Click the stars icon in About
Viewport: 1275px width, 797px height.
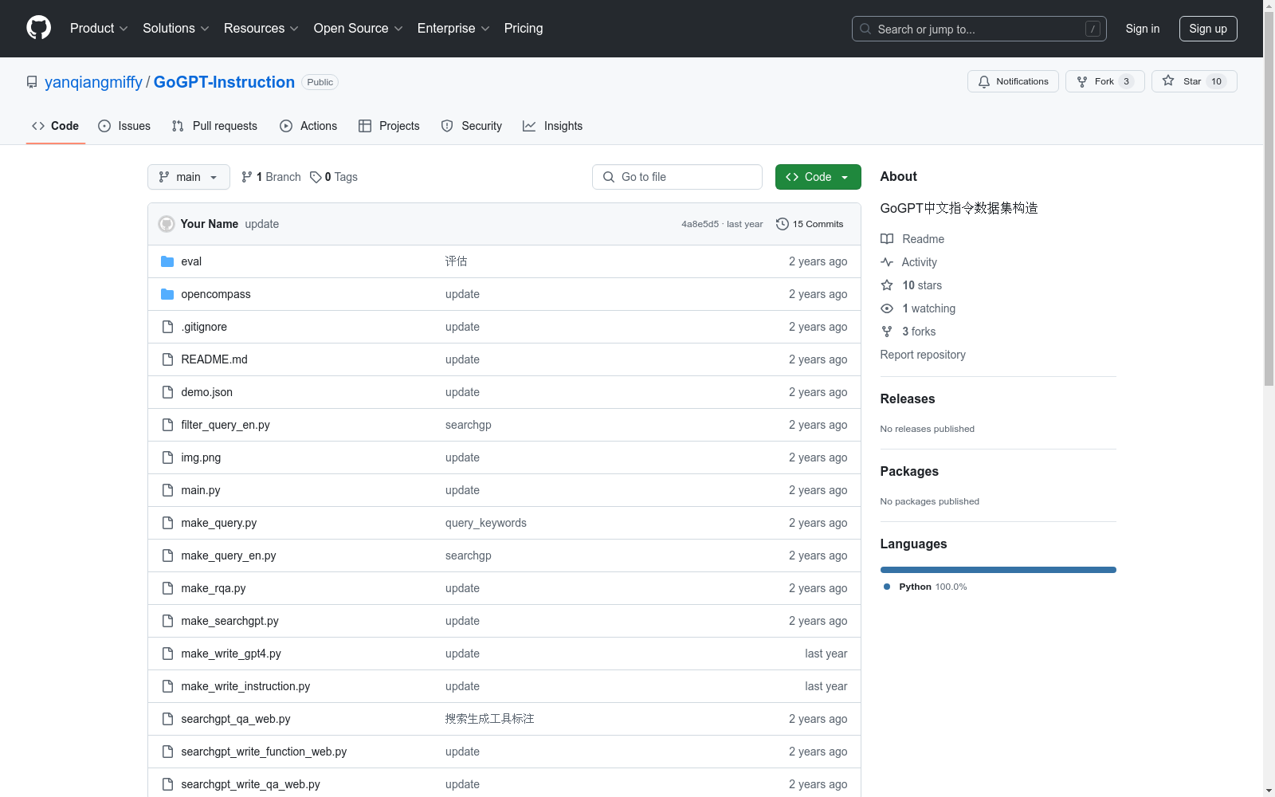(x=887, y=285)
